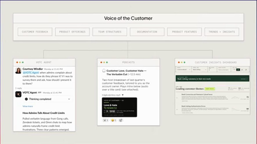Viewport: 257px width, 144px height.
Task: Select the Product Features box
Action: coord(184,32)
